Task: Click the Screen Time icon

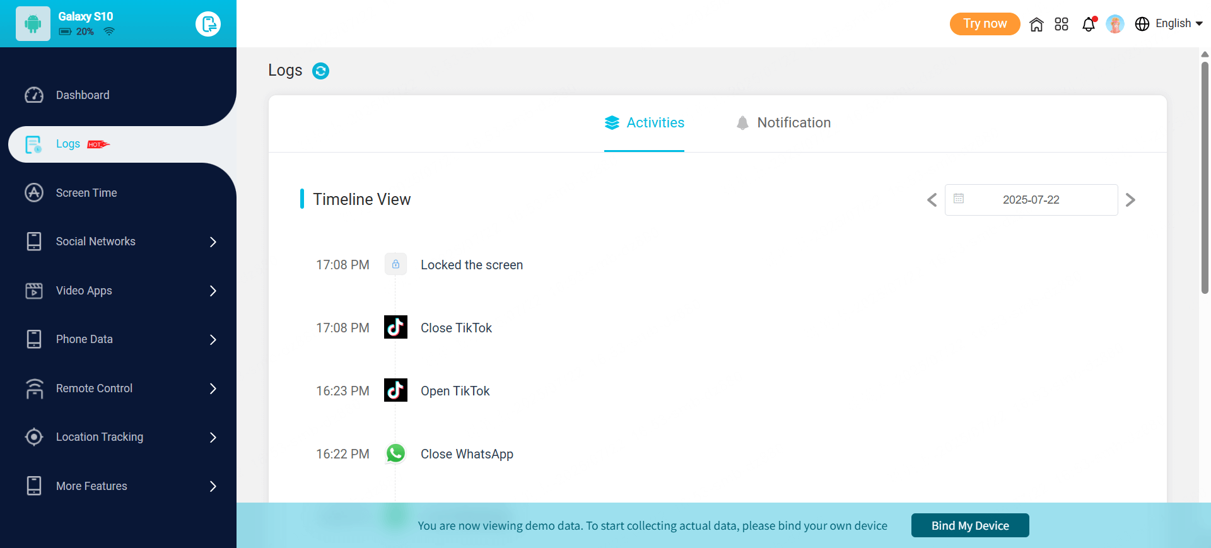Action: pyautogui.click(x=34, y=193)
